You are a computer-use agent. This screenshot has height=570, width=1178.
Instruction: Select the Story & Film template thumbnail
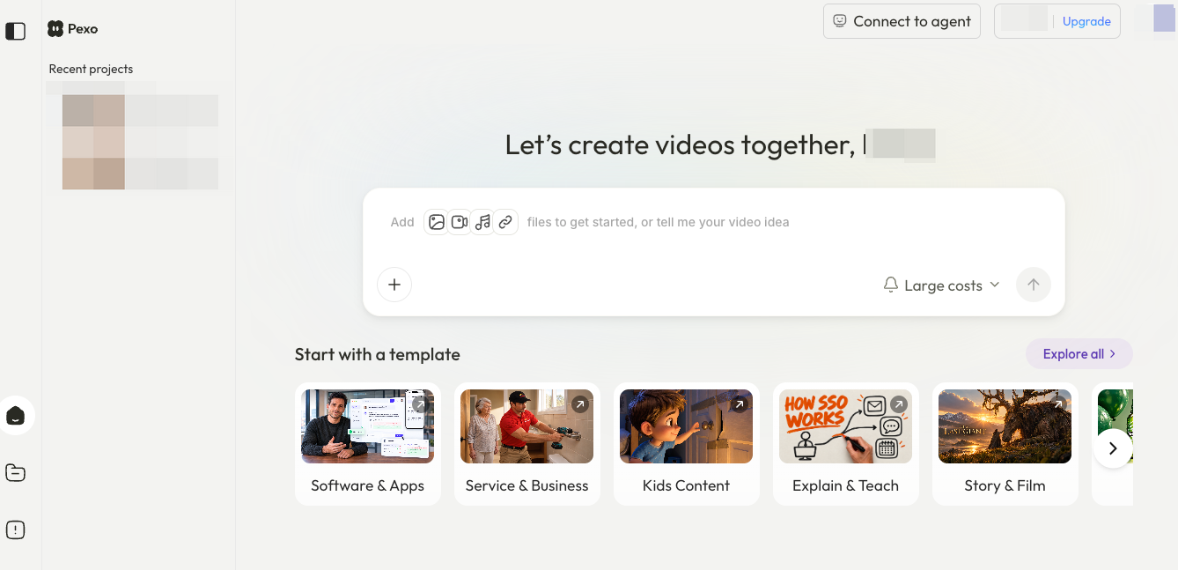tap(1005, 426)
